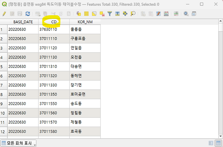Select row 5 by its row number
Image resolution: width=223 pixels, height=147 pixels.
4,67
